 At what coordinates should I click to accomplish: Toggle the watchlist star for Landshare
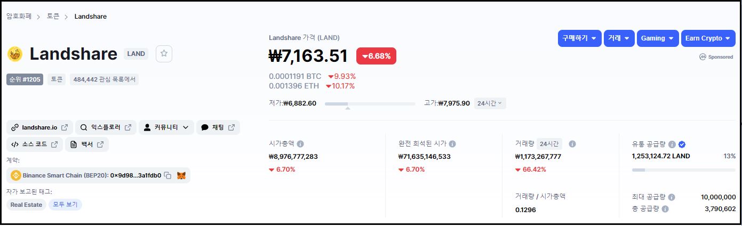pos(164,53)
